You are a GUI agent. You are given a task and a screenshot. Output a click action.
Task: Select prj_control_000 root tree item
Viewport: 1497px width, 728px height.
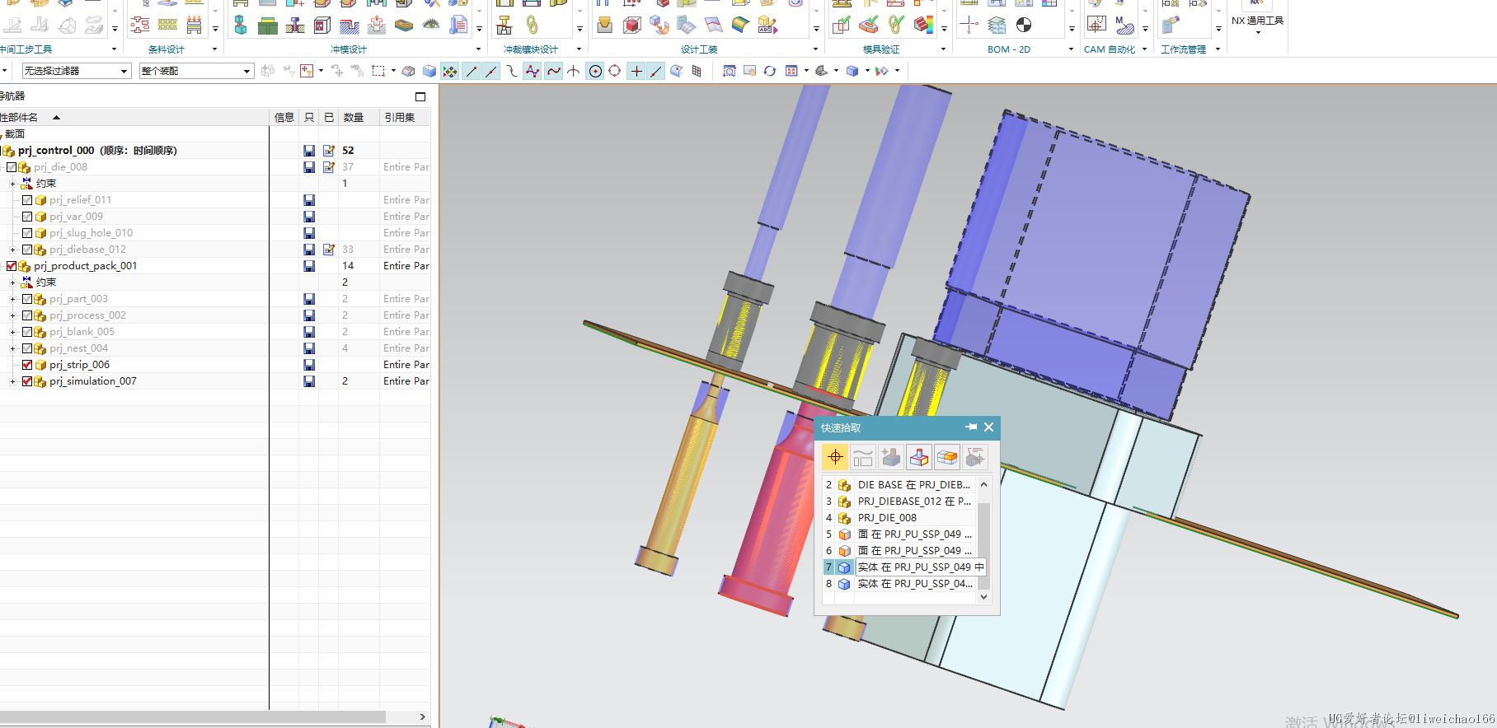coord(97,151)
